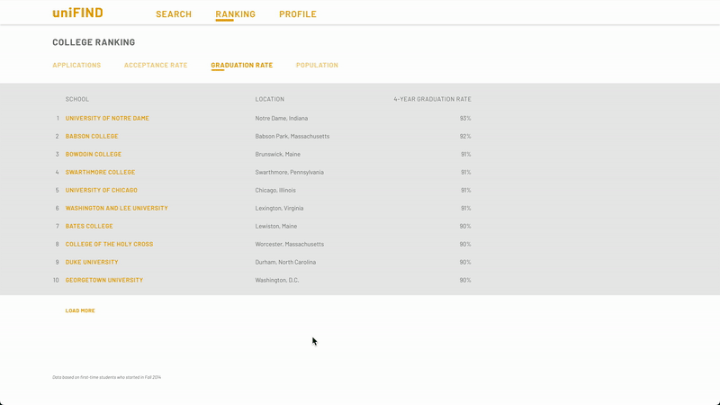Click the 92% rate for Babson College
Image resolution: width=720 pixels, height=405 pixels.
(x=465, y=136)
